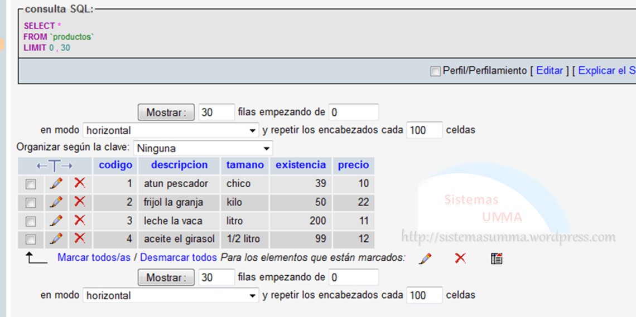Delete marked rows with bottom red X

(460, 259)
